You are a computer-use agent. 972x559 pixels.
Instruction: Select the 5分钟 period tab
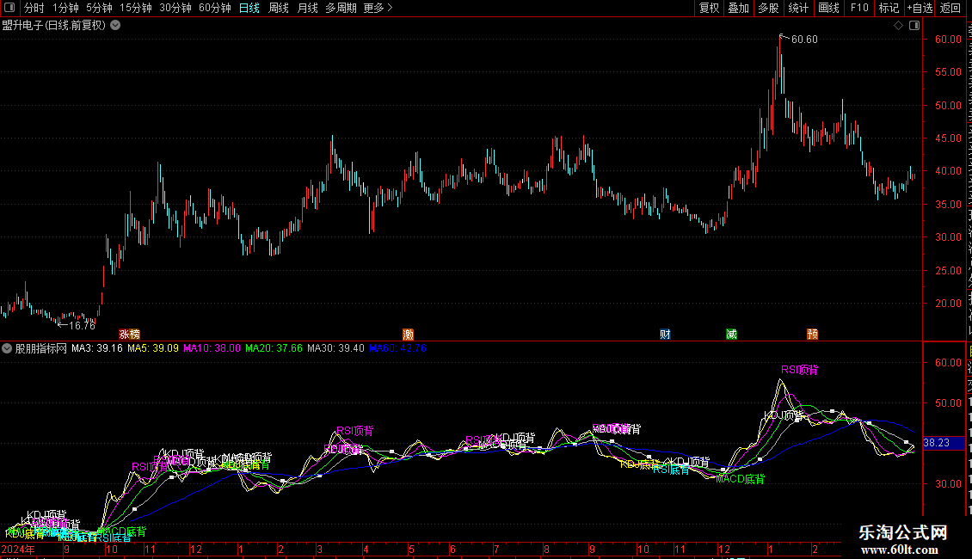(x=99, y=8)
